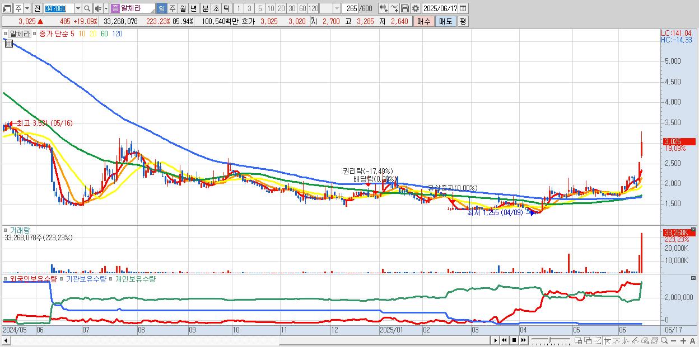Click the save floppy disk icon
This screenshot has height=347, width=699.
point(404,8)
